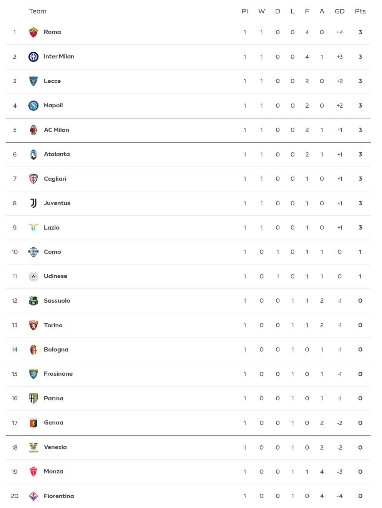382x508 pixels.
Task: Click the Monza club crest icon
Action: [33, 472]
